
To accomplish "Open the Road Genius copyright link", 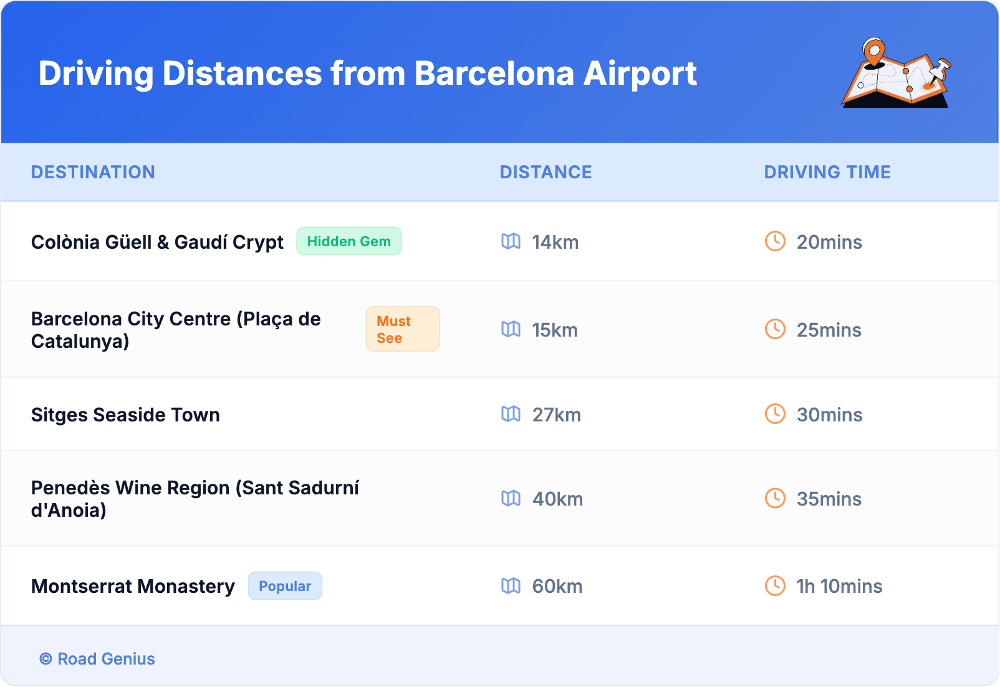I will click(98, 659).
